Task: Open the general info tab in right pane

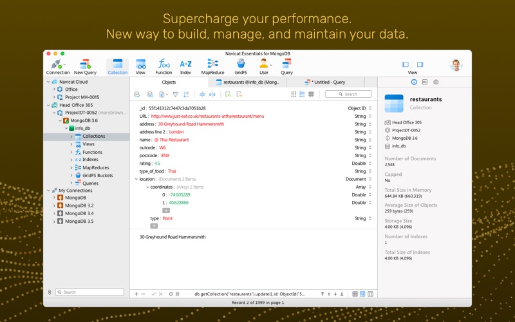Action: (414, 82)
